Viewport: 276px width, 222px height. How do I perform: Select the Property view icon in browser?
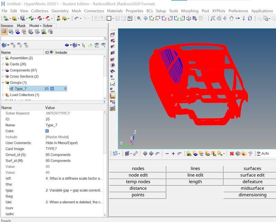(24, 32)
